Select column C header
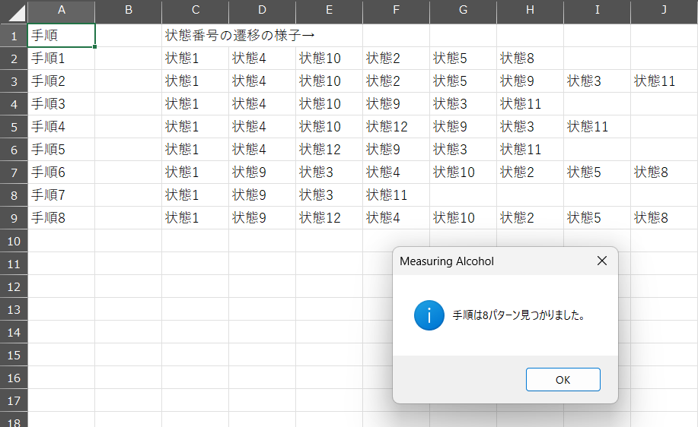The width and height of the screenshot is (698, 427). [x=196, y=10]
